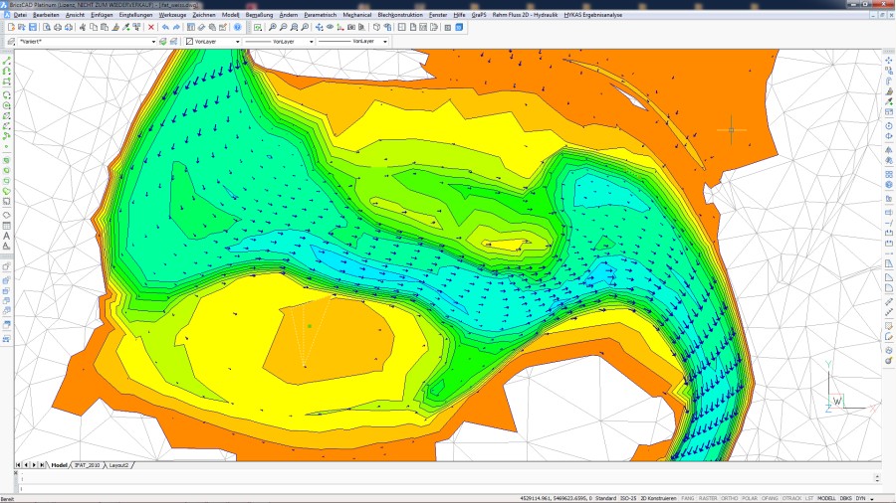Click the Undo arrow icon
896x503 pixels.
(x=164, y=27)
